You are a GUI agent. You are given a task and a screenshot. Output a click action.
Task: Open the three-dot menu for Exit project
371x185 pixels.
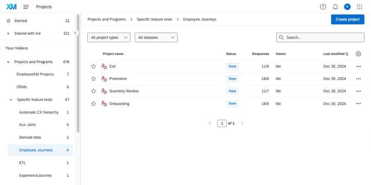[x=358, y=67]
